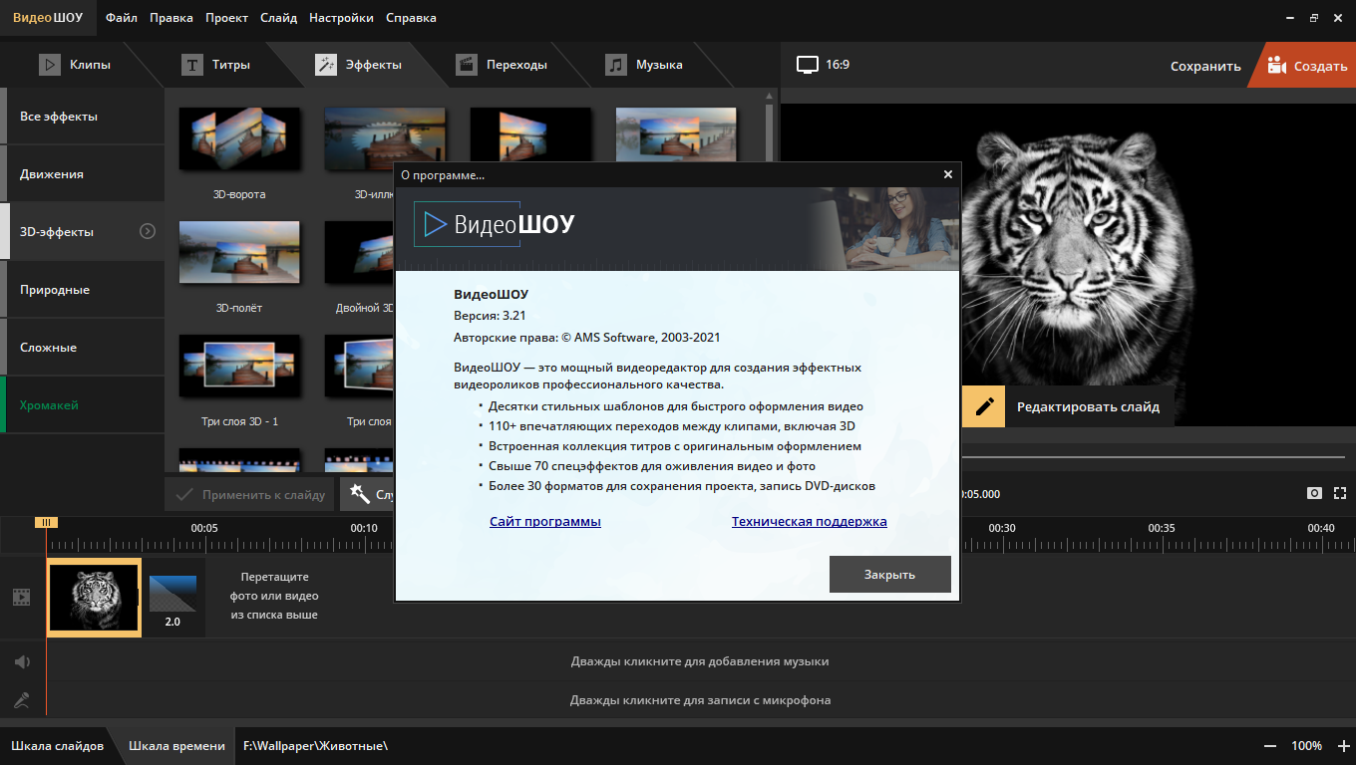This screenshot has width=1356, height=765.
Task: Click the microphone track icon
Action: pos(21,700)
